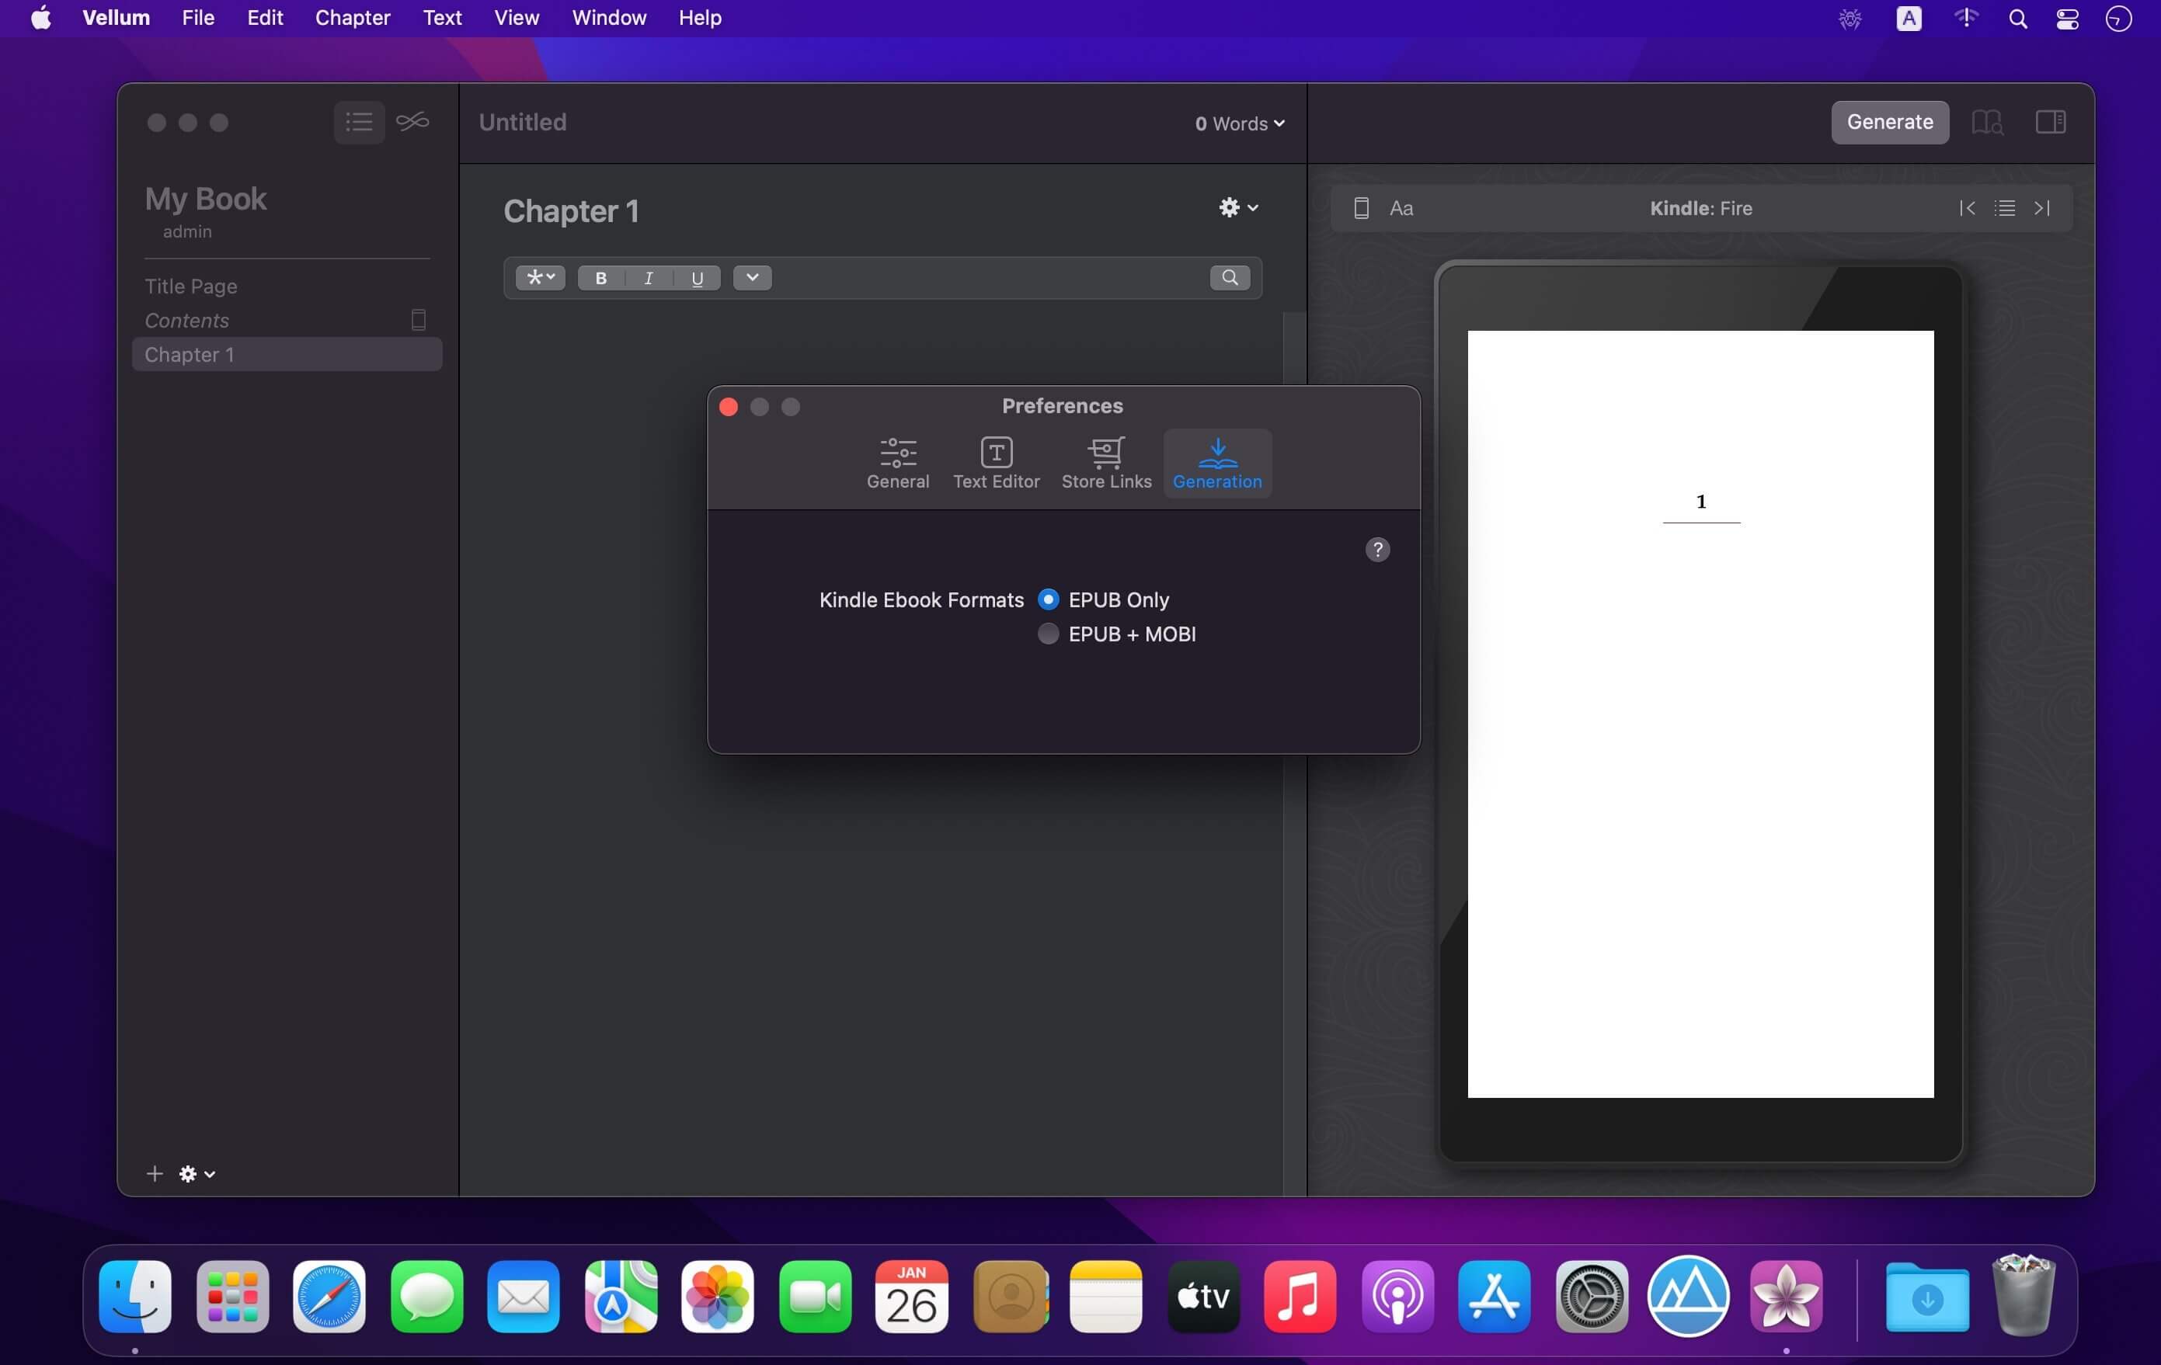2161x1365 pixels.
Task: Choose EPUB + MOBI format
Action: pyautogui.click(x=1047, y=633)
